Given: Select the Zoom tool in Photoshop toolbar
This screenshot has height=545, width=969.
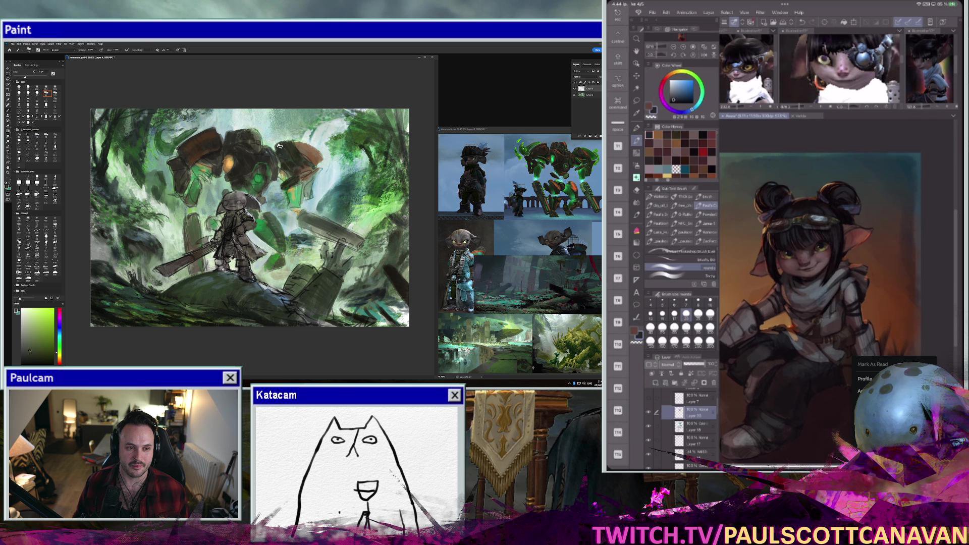Looking at the screenshot, I should point(8,173).
